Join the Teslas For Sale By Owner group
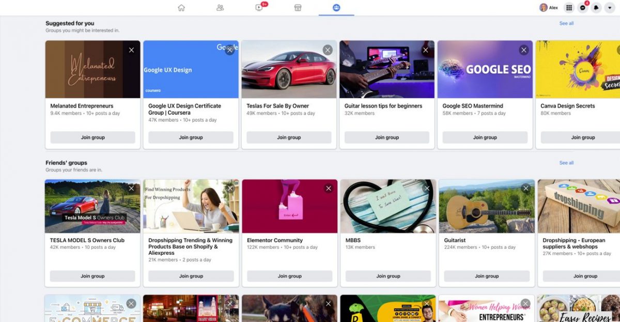The height and width of the screenshot is (322, 620). click(289, 137)
